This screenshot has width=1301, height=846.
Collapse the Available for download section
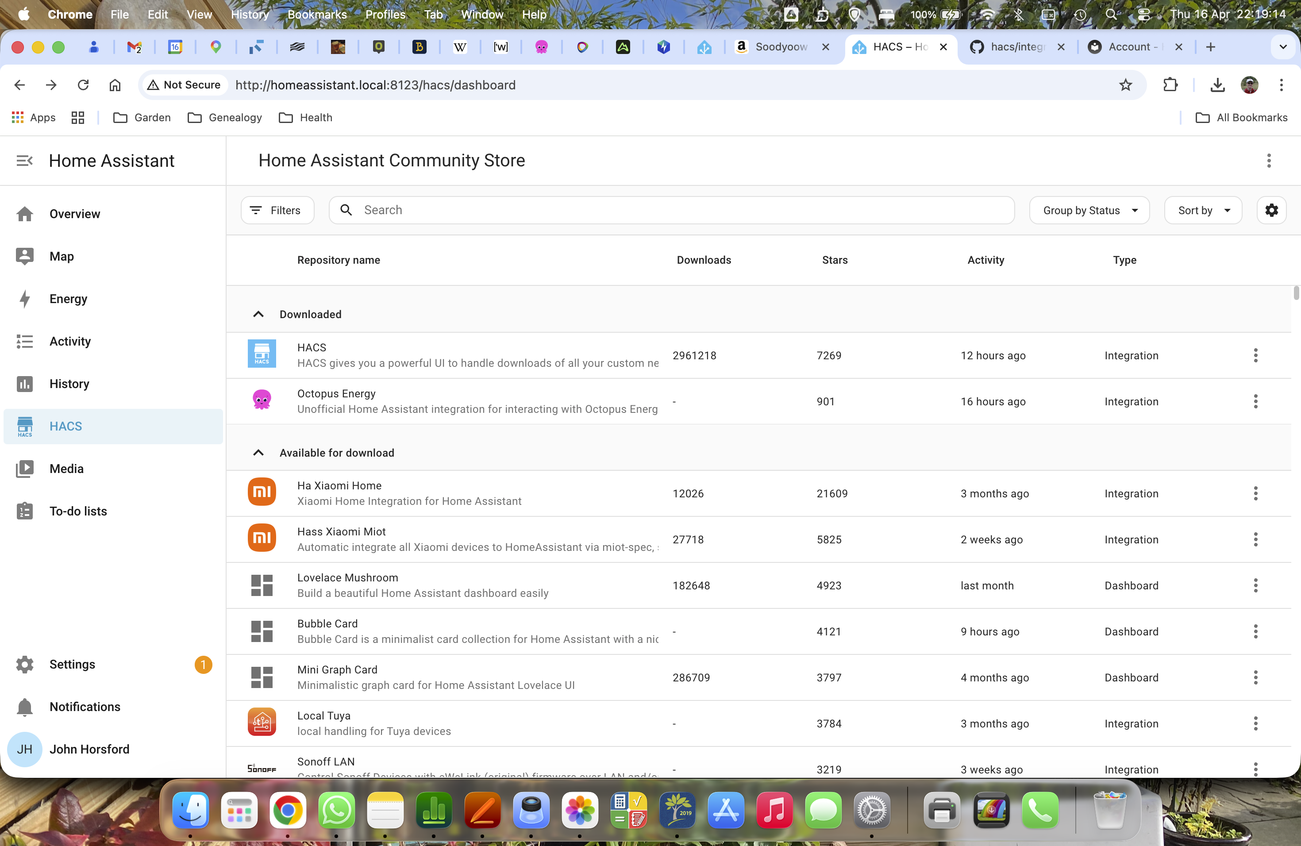click(258, 453)
